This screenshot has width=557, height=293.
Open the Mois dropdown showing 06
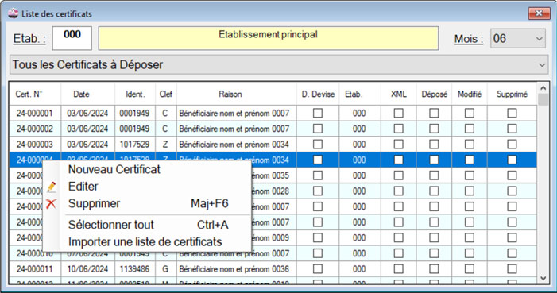[x=518, y=38]
